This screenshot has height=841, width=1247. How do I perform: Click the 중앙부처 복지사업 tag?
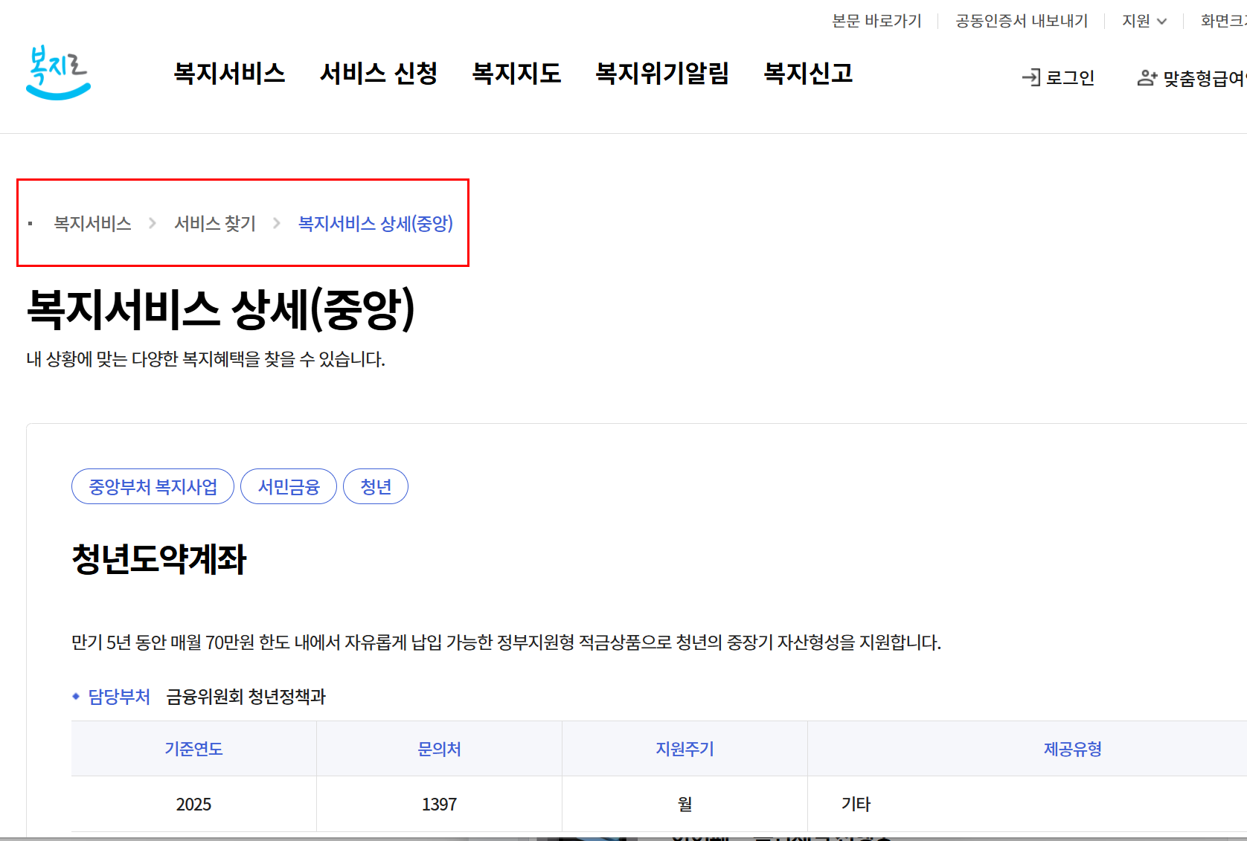(153, 486)
